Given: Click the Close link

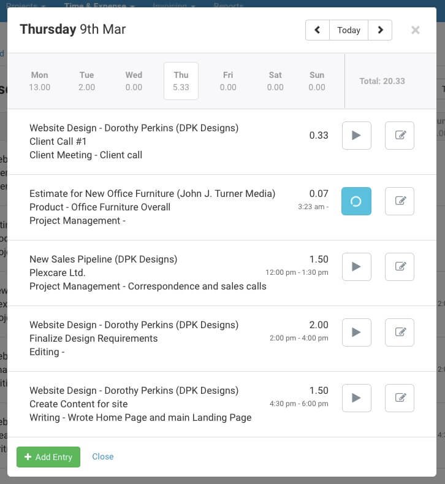Looking at the screenshot, I should [x=102, y=456].
